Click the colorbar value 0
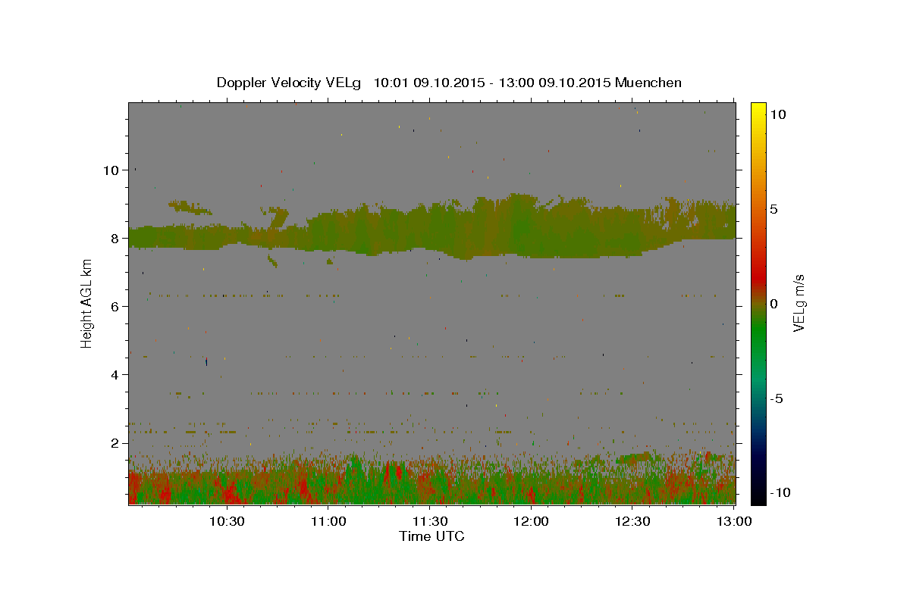 [x=773, y=304]
